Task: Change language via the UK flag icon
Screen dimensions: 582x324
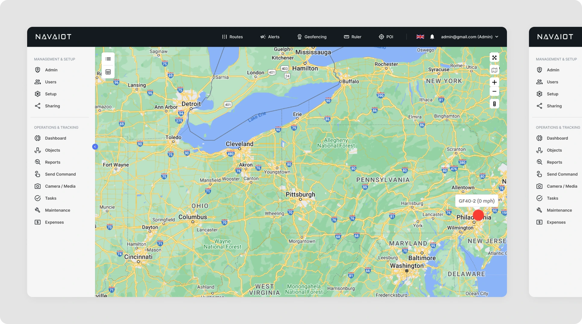Action: [420, 37]
